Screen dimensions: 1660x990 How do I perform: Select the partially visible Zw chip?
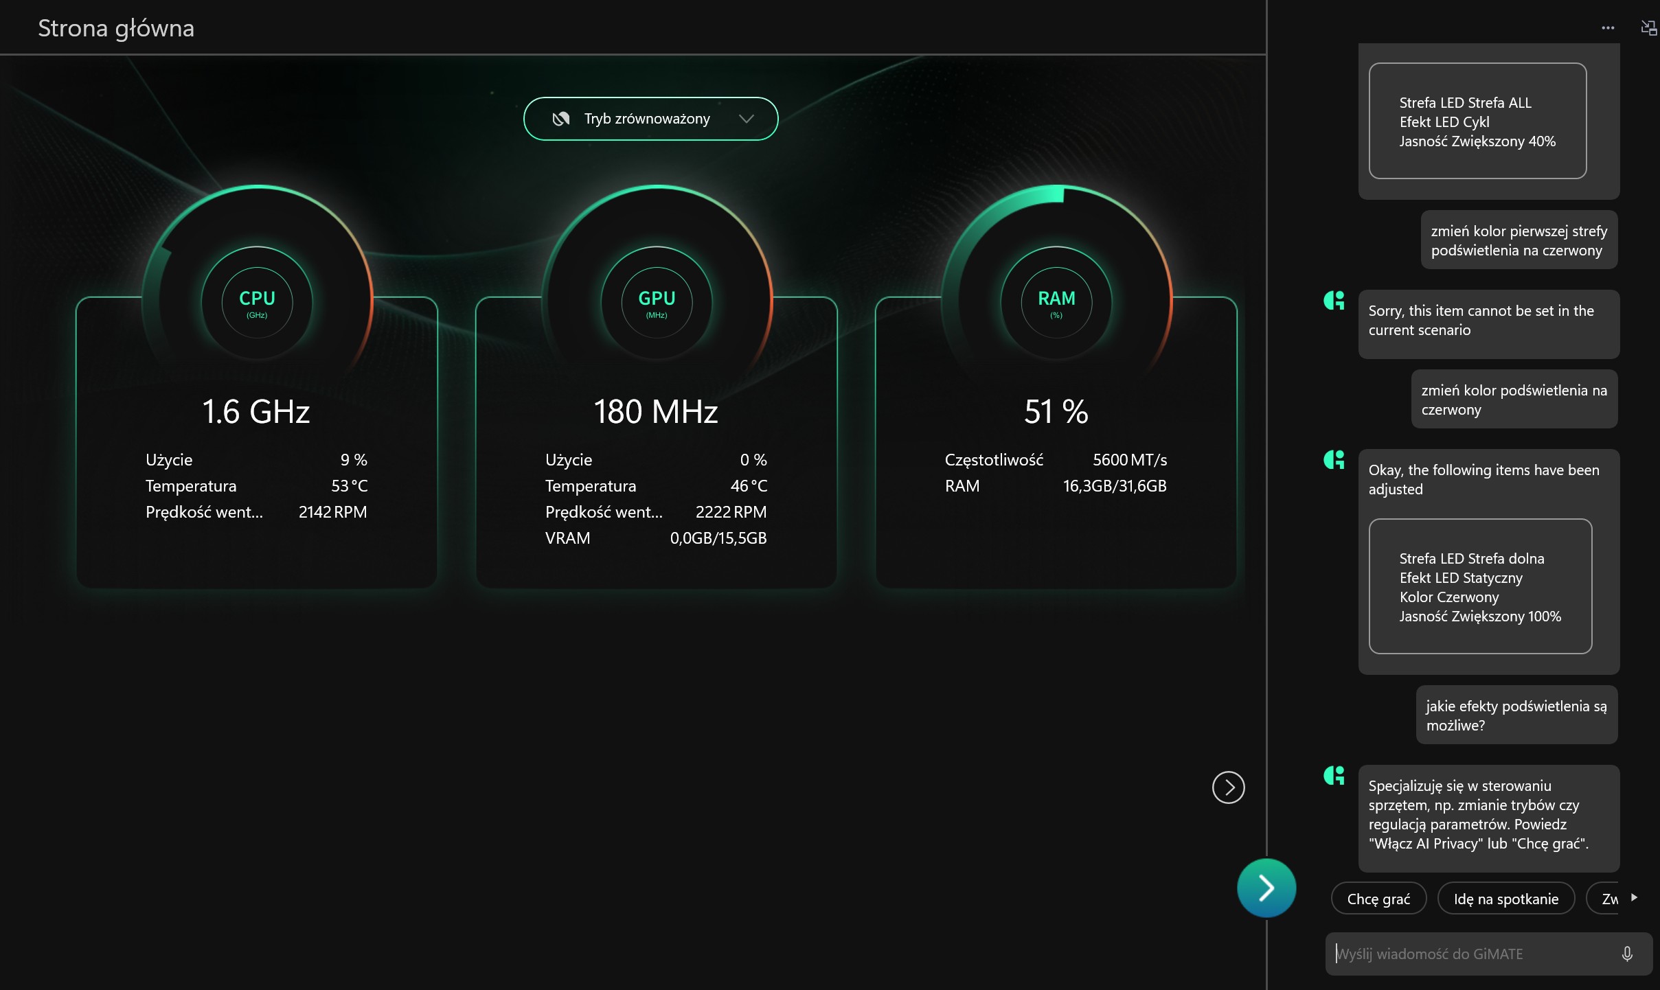tap(1607, 899)
